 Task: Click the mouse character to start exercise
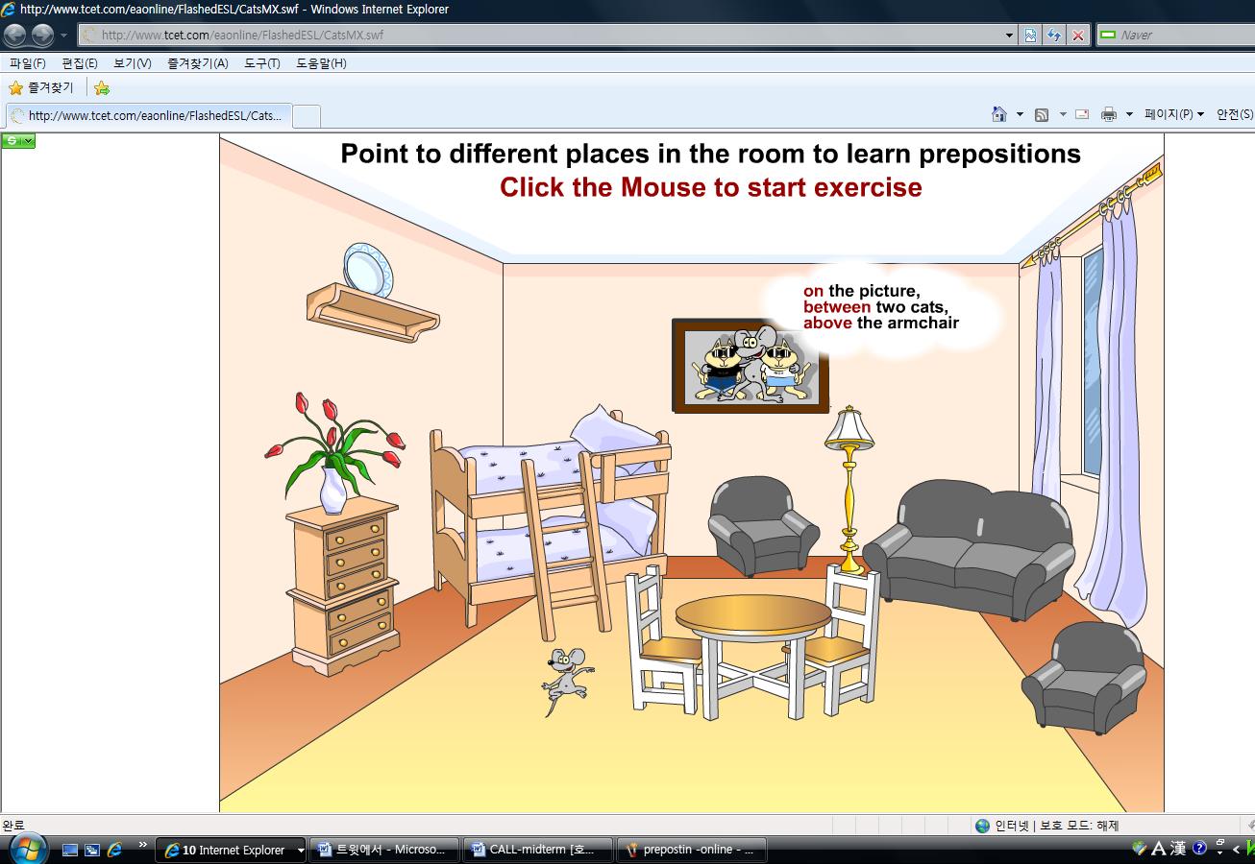point(567,674)
